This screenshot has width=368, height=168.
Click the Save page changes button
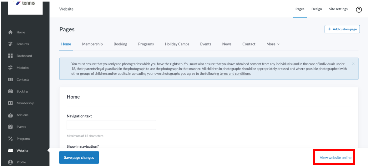(x=79, y=157)
